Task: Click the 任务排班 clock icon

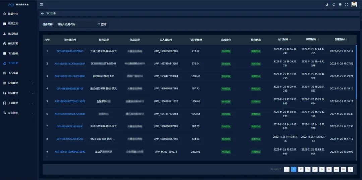Action: pos(5,44)
